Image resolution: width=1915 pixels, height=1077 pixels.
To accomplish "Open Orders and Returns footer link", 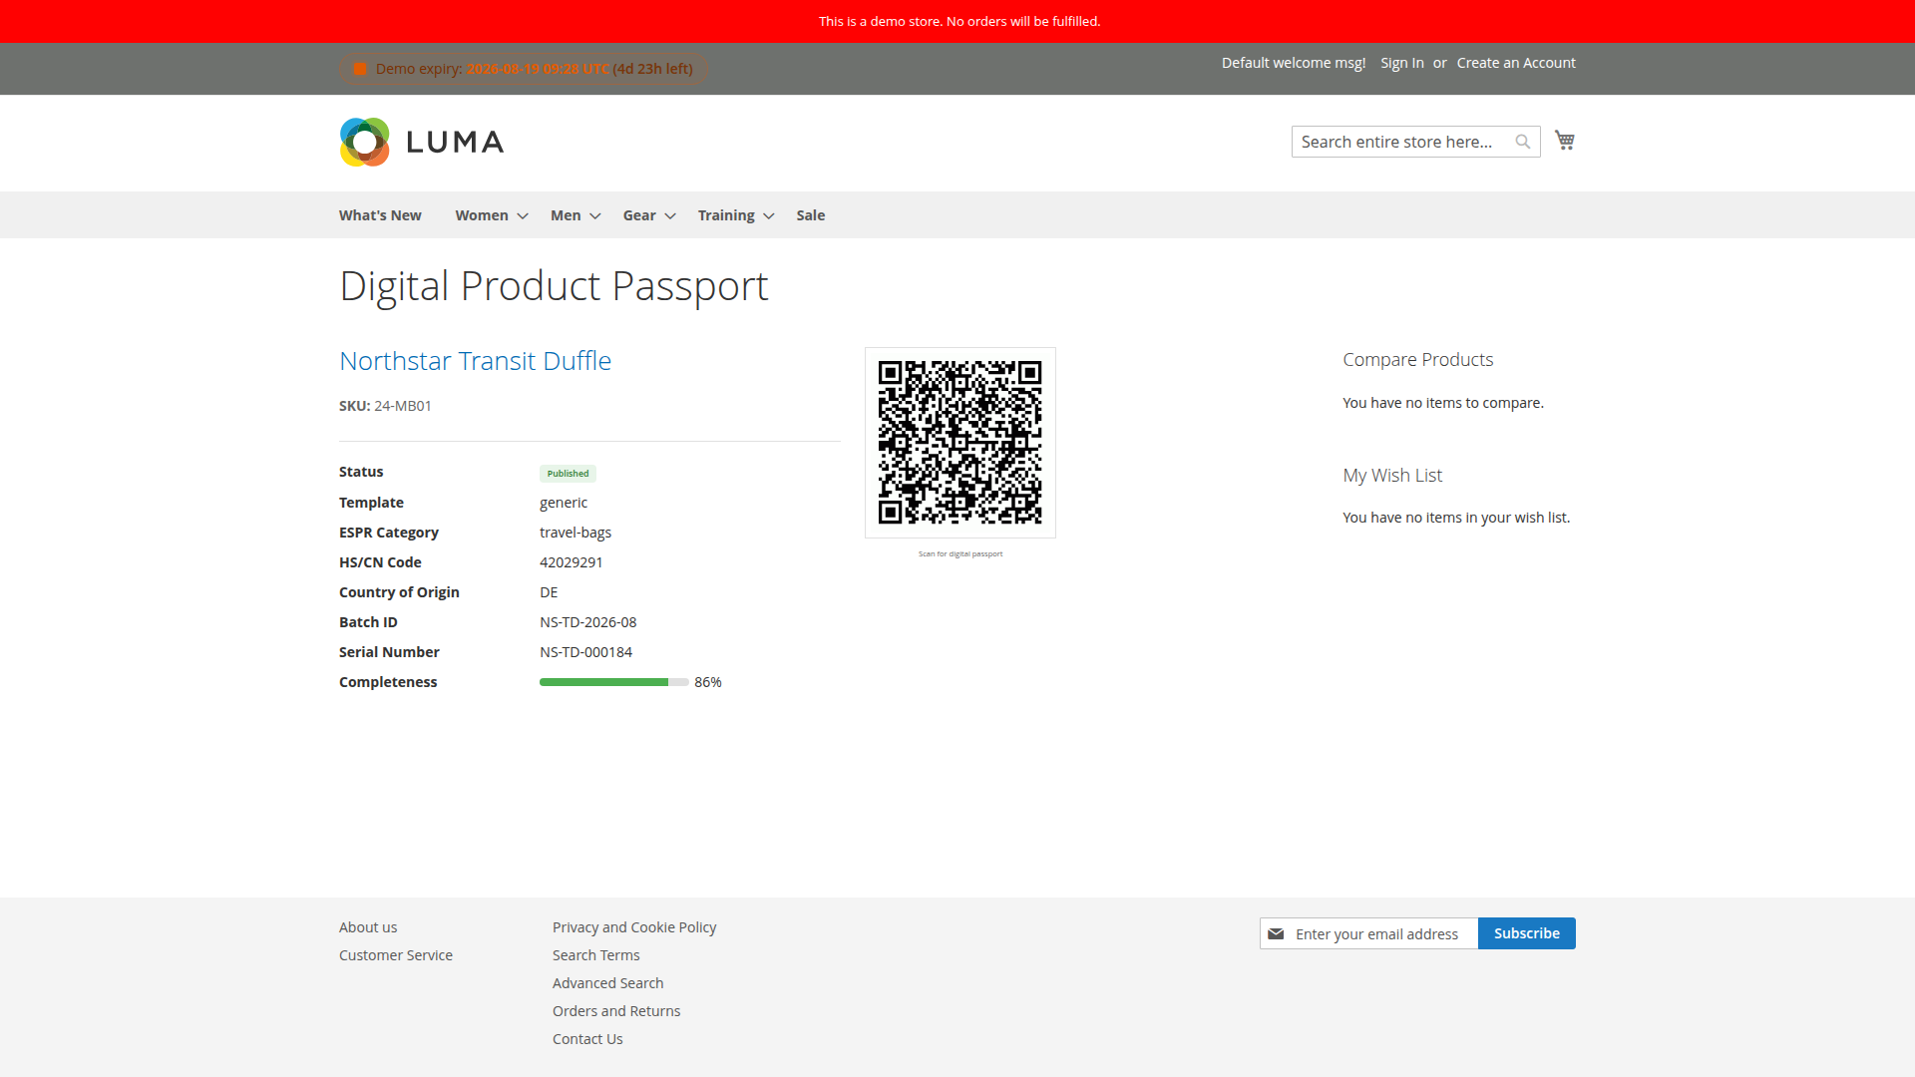I will coord(616,1011).
